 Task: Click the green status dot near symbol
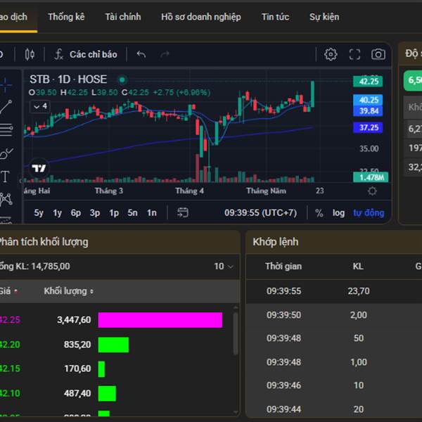122,80
